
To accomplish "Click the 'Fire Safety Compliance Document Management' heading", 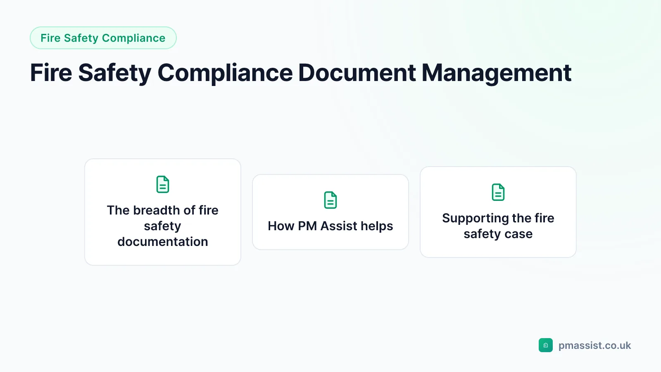I will pos(301,73).
